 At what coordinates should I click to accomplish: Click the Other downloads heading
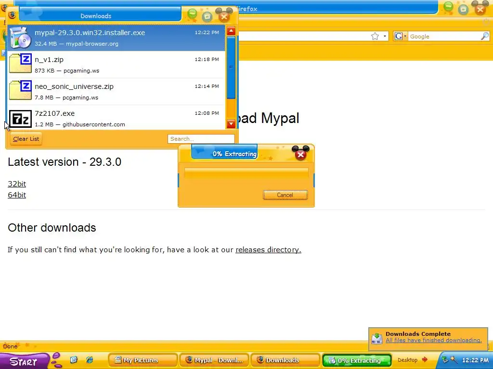52,228
